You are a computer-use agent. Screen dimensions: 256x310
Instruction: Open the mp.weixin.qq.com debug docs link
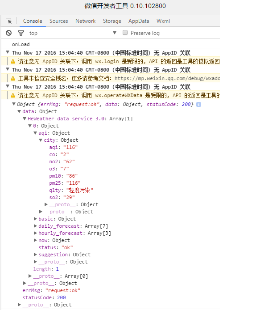tap(167, 78)
